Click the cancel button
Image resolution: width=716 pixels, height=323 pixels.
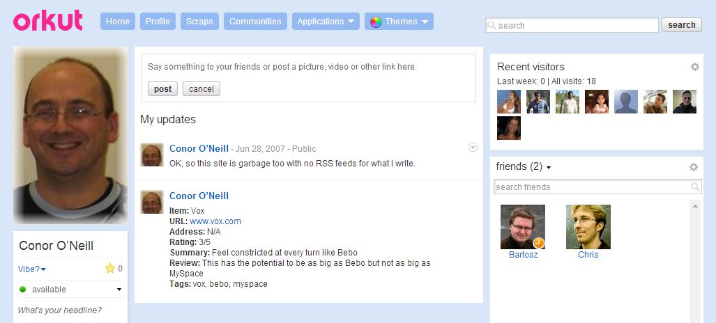[x=201, y=89]
